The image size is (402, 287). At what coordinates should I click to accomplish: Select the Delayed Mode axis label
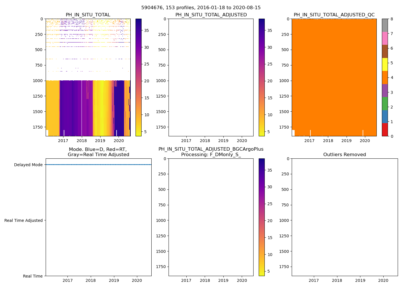click(x=28, y=165)
